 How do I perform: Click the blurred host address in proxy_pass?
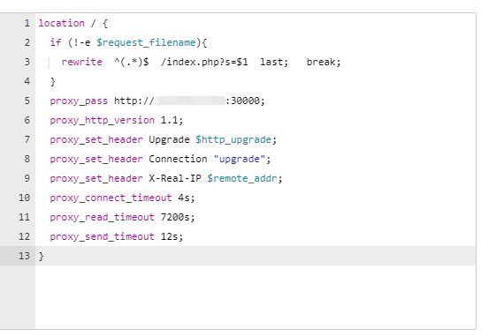(x=190, y=101)
